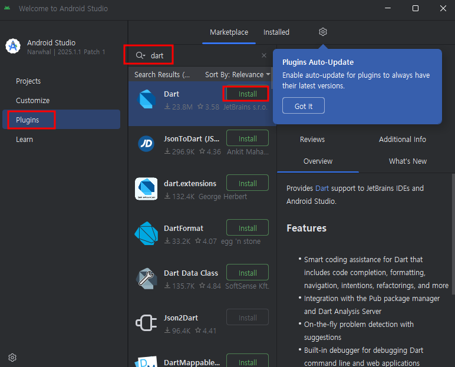
Task: Install the DartMappable plugin
Action: [x=248, y=361]
